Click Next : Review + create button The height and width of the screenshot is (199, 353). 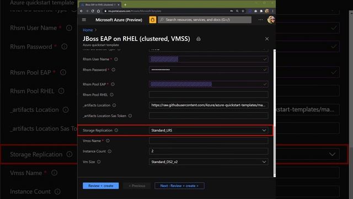click(x=179, y=186)
